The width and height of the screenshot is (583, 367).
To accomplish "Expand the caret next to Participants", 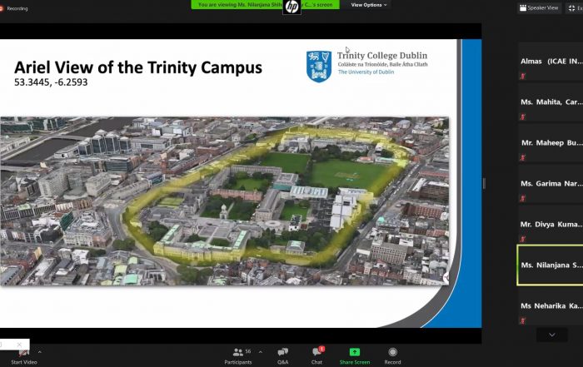I will coord(260,352).
